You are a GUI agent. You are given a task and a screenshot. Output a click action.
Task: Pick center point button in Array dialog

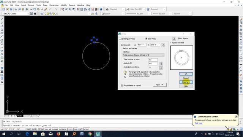click(163, 45)
